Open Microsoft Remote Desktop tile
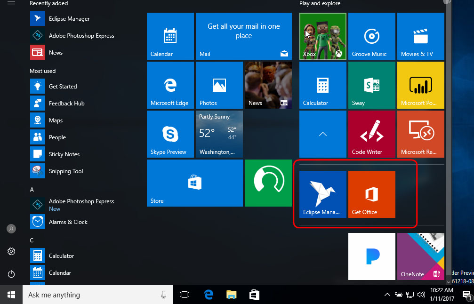This screenshot has height=304, width=474. click(x=420, y=134)
